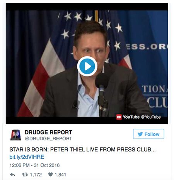
Task: View the 1,841 likes count
Action: click(60, 175)
